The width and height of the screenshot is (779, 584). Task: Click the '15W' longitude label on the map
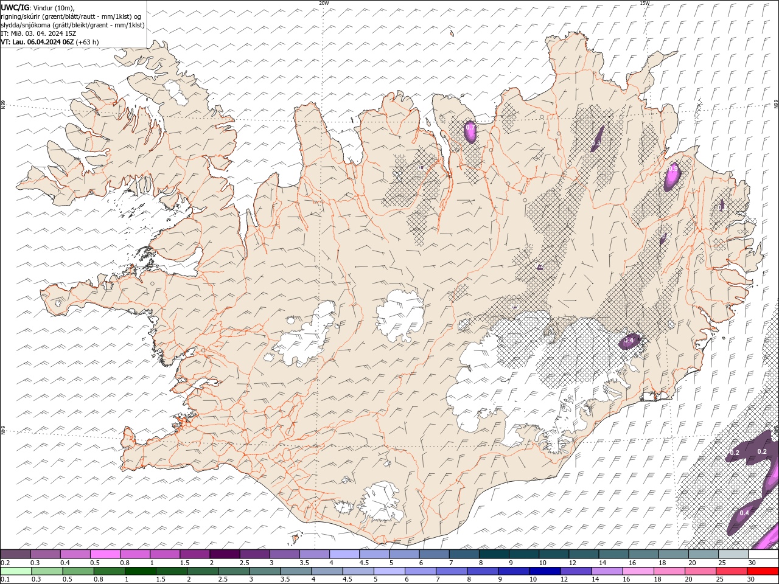click(645, 3)
